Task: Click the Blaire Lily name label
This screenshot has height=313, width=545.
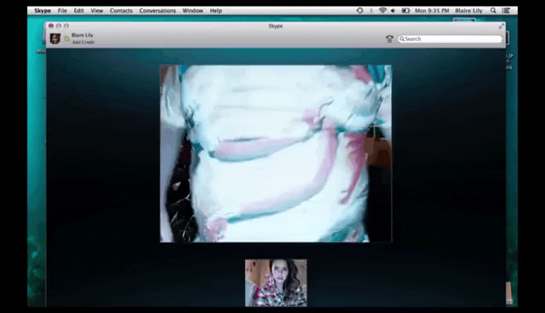Action: pos(82,35)
